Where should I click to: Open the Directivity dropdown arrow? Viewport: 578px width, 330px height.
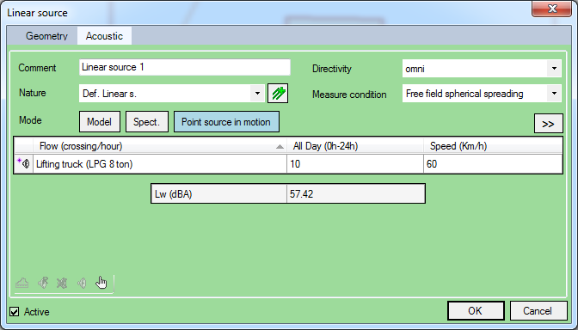pyautogui.click(x=554, y=69)
